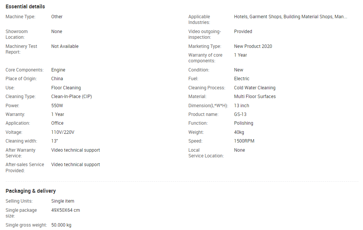
Task: Click the Place of Origin China value
Action: pyautogui.click(x=57, y=79)
